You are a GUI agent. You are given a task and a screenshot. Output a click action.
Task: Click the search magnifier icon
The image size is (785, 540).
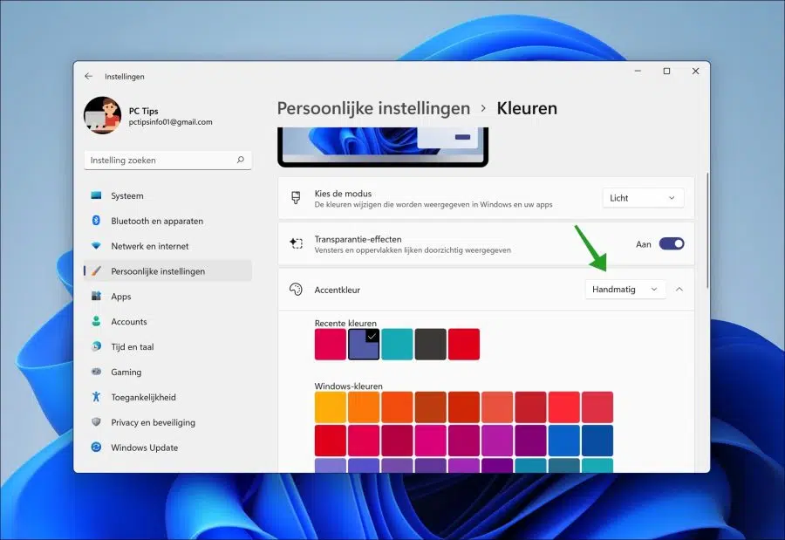click(241, 160)
